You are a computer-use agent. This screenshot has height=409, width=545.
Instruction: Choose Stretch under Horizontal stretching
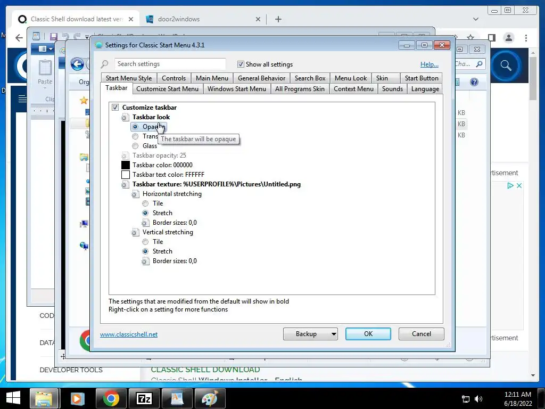tap(145, 213)
